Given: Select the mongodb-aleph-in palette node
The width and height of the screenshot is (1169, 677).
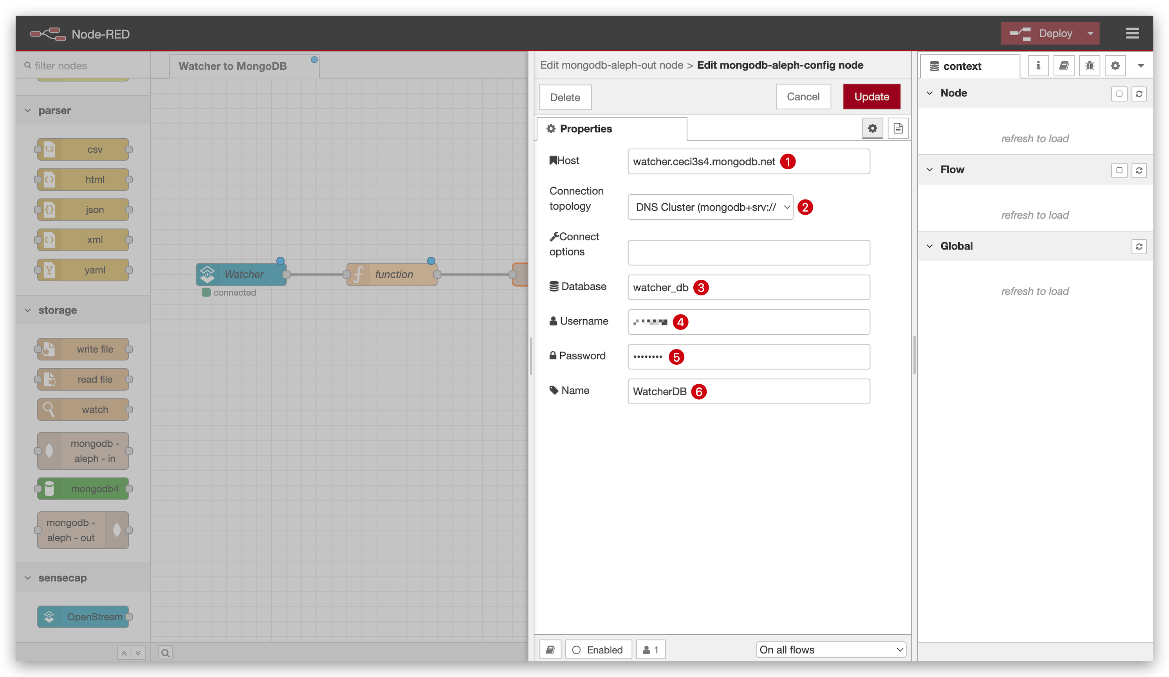Looking at the screenshot, I should pyautogui.click(x=83, y=451).
